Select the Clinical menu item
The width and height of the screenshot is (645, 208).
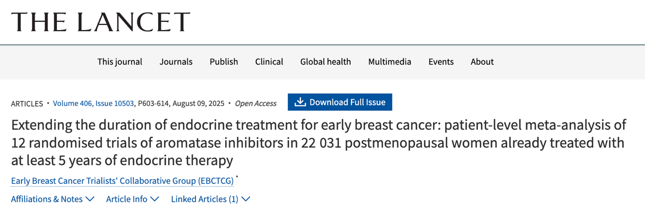point(269,62)
